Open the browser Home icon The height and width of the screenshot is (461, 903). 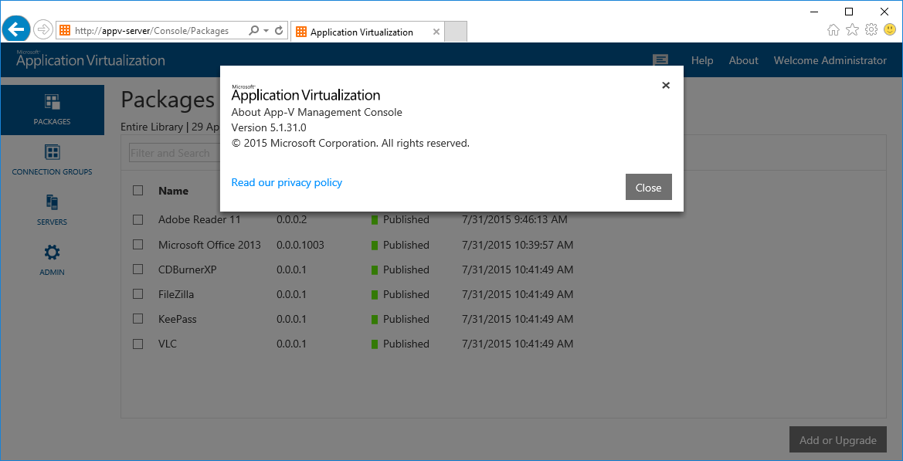click(833, 30)
